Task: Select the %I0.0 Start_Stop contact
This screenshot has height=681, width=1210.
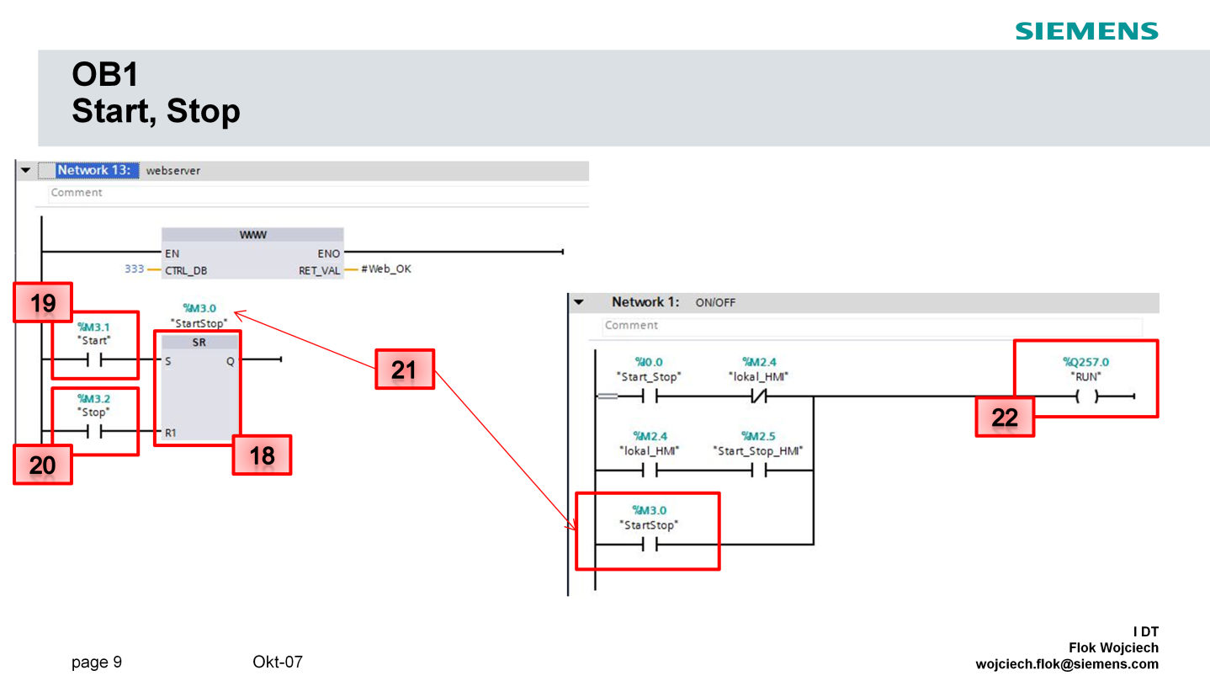Action: pyautogui.click(x=648, y=396)
